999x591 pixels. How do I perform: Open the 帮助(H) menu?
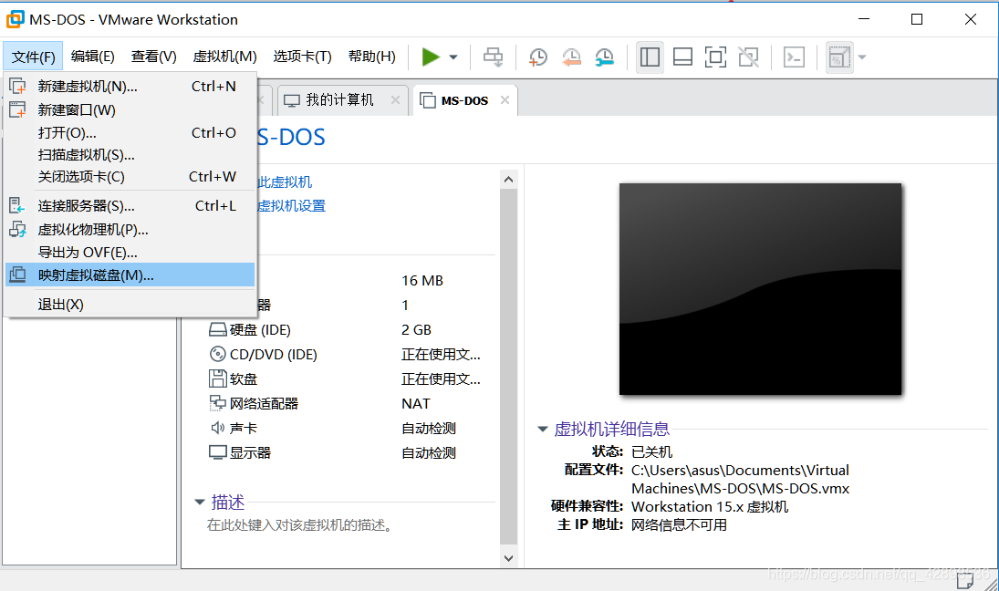point(372,57)
